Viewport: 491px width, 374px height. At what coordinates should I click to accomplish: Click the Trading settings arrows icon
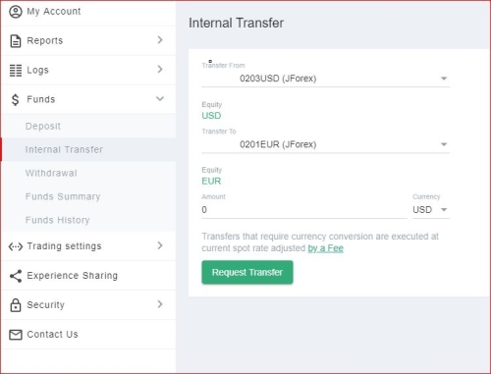point(16,246)
